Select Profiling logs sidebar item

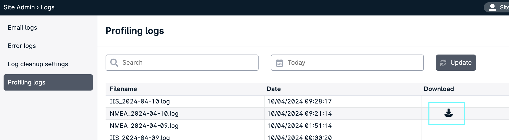coord(48,82)
